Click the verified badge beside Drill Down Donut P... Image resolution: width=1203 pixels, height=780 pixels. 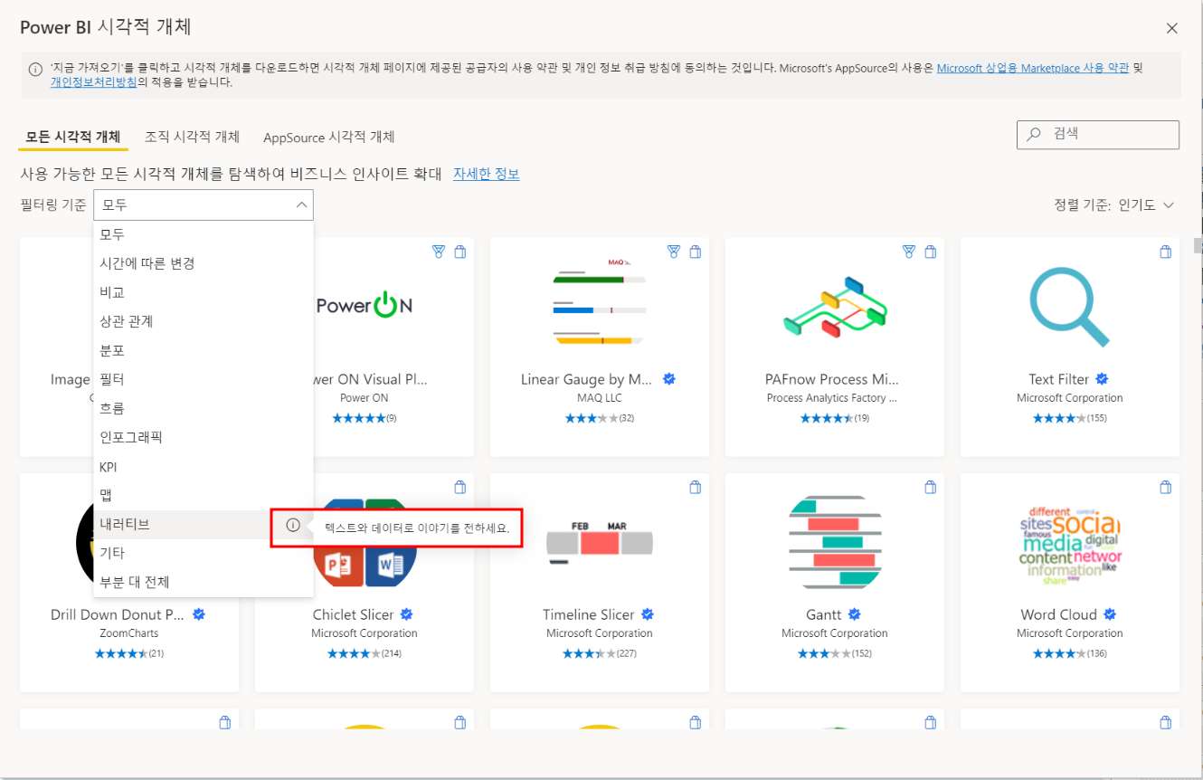199,614
